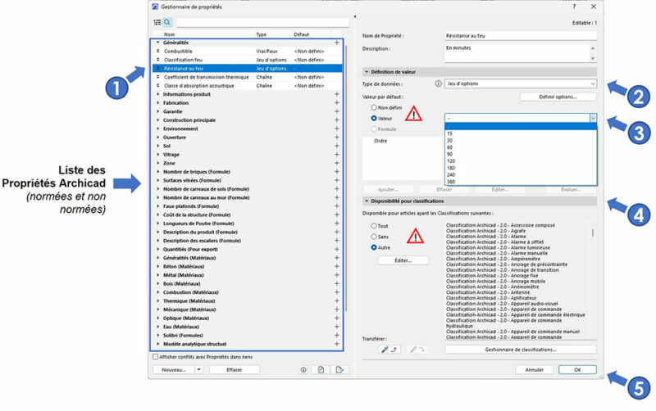This screenshot has width=656, height=411.
Task: Click the round info icon in bottom toolbar
Action: click(303, 369)
